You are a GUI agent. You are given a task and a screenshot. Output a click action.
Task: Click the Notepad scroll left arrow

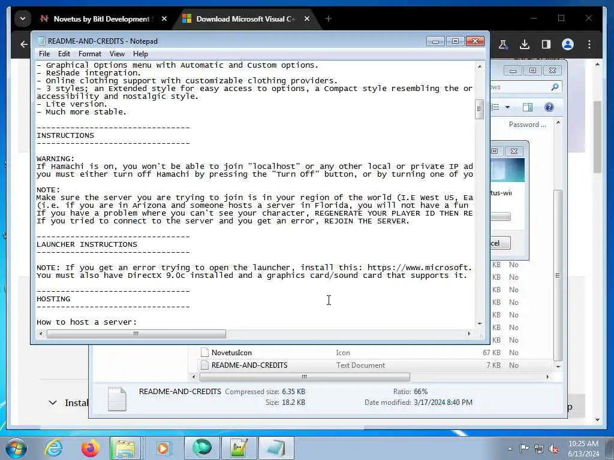pos(41,334)
